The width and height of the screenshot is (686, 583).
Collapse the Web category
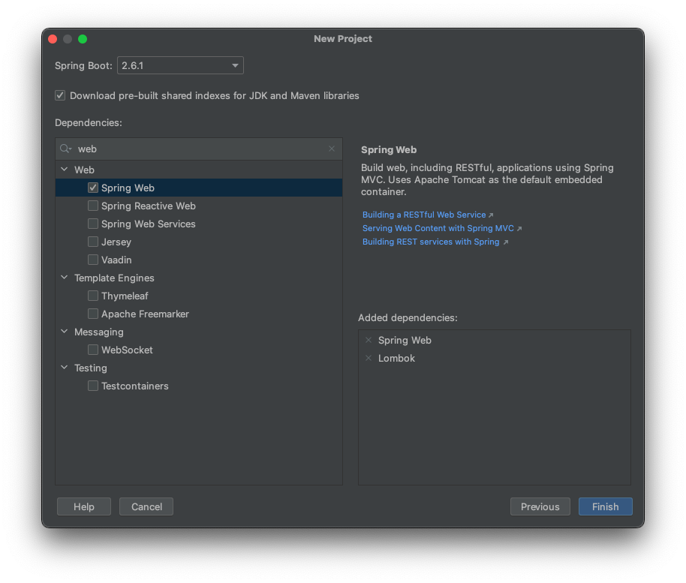[65, 170]
